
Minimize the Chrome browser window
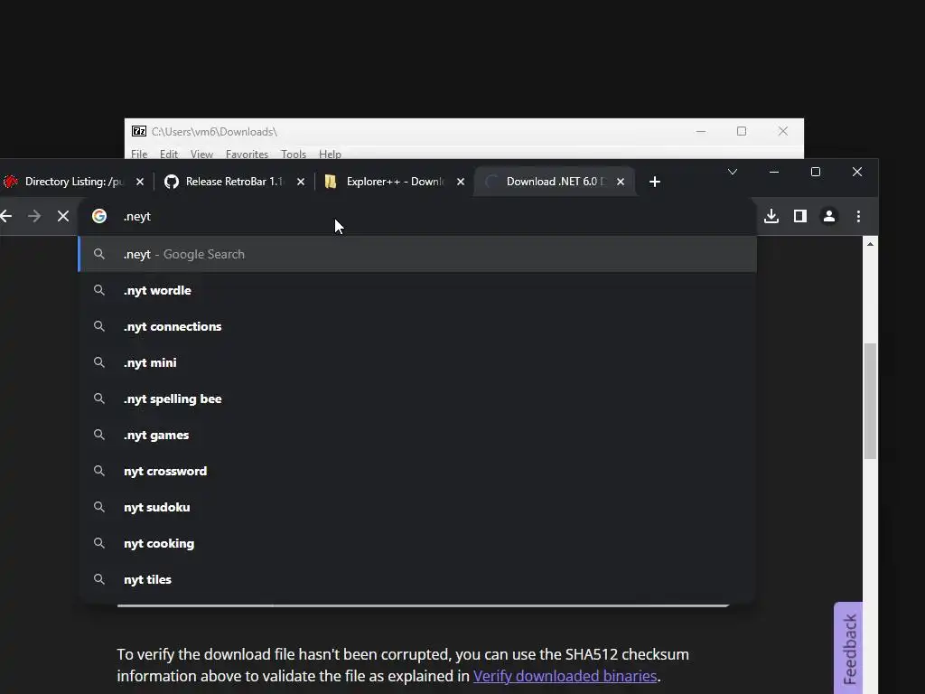tap(774, 172)
